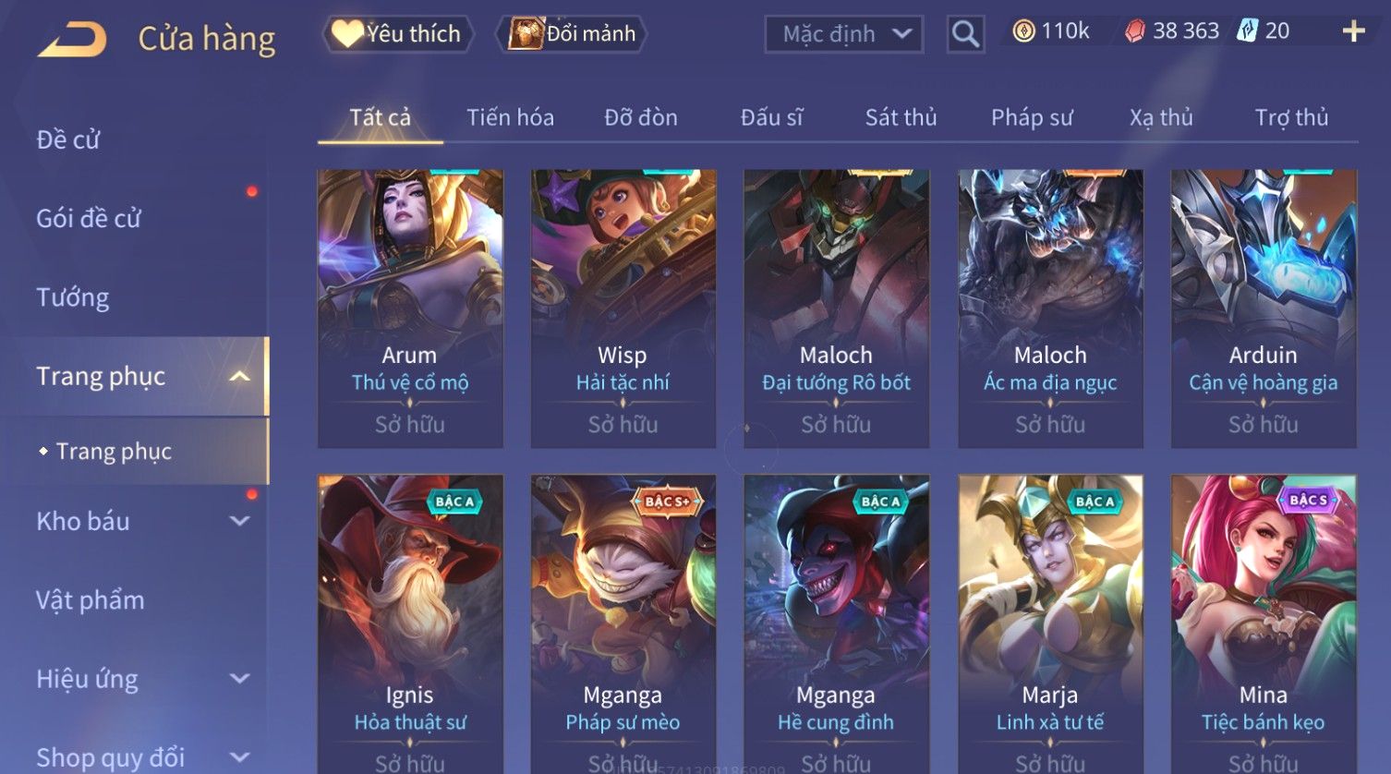Viewport: 1391px width, 774px height.
Task: Go back using the golden arrow icon
Action: tap(71, 39)
